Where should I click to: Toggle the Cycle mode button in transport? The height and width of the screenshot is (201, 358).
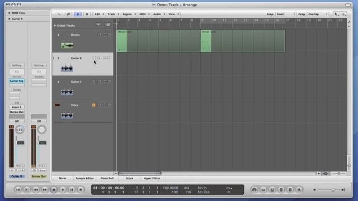(263, 190)
